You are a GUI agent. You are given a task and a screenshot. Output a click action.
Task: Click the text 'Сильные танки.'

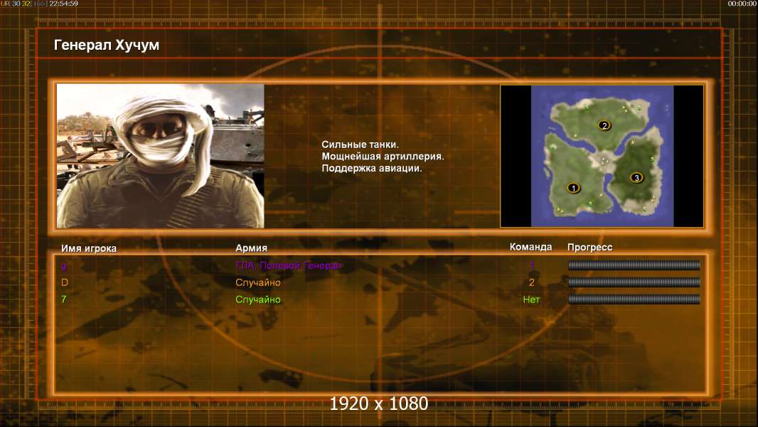pos(360,144)
